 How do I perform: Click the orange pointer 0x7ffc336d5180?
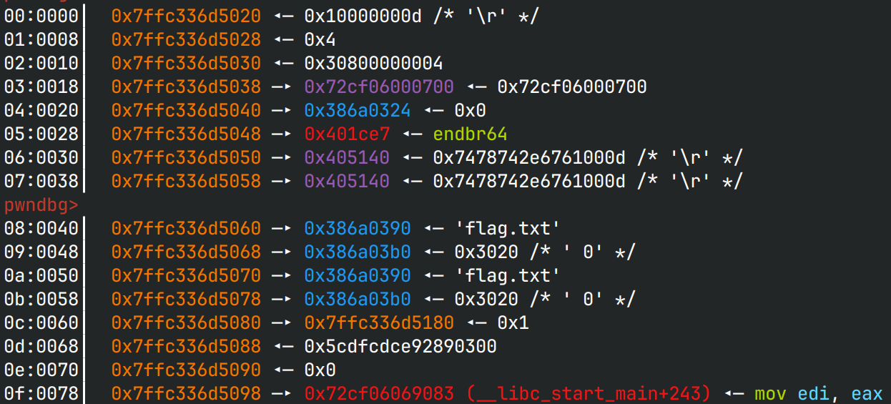pyautogui.click(x=379, y=322)
